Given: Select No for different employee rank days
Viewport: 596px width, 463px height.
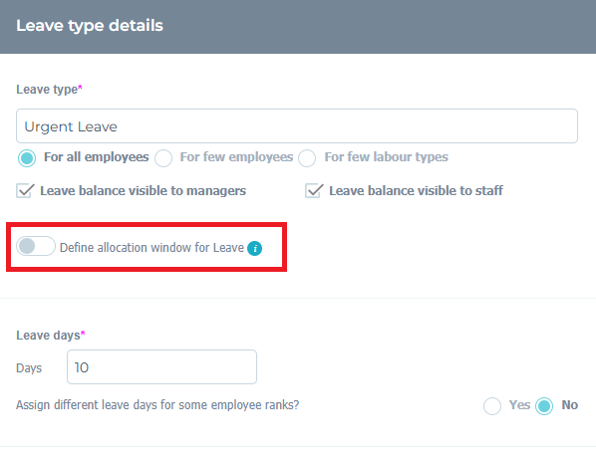Looking at the screenshot, I should click(544, 406).
